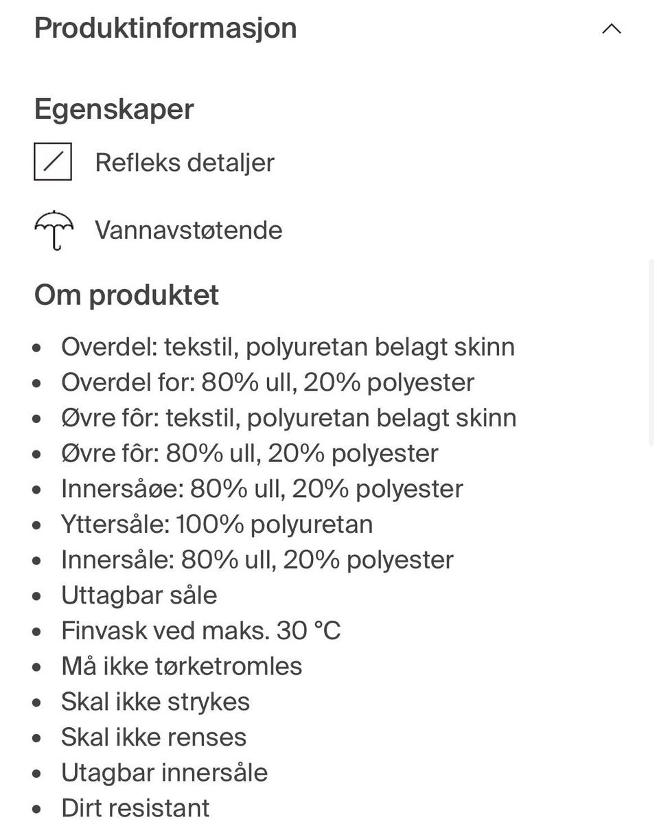This screenshot has width=659, height=837.
Task: Click the Produktinformasjon heading
Action: coord(165,29)
